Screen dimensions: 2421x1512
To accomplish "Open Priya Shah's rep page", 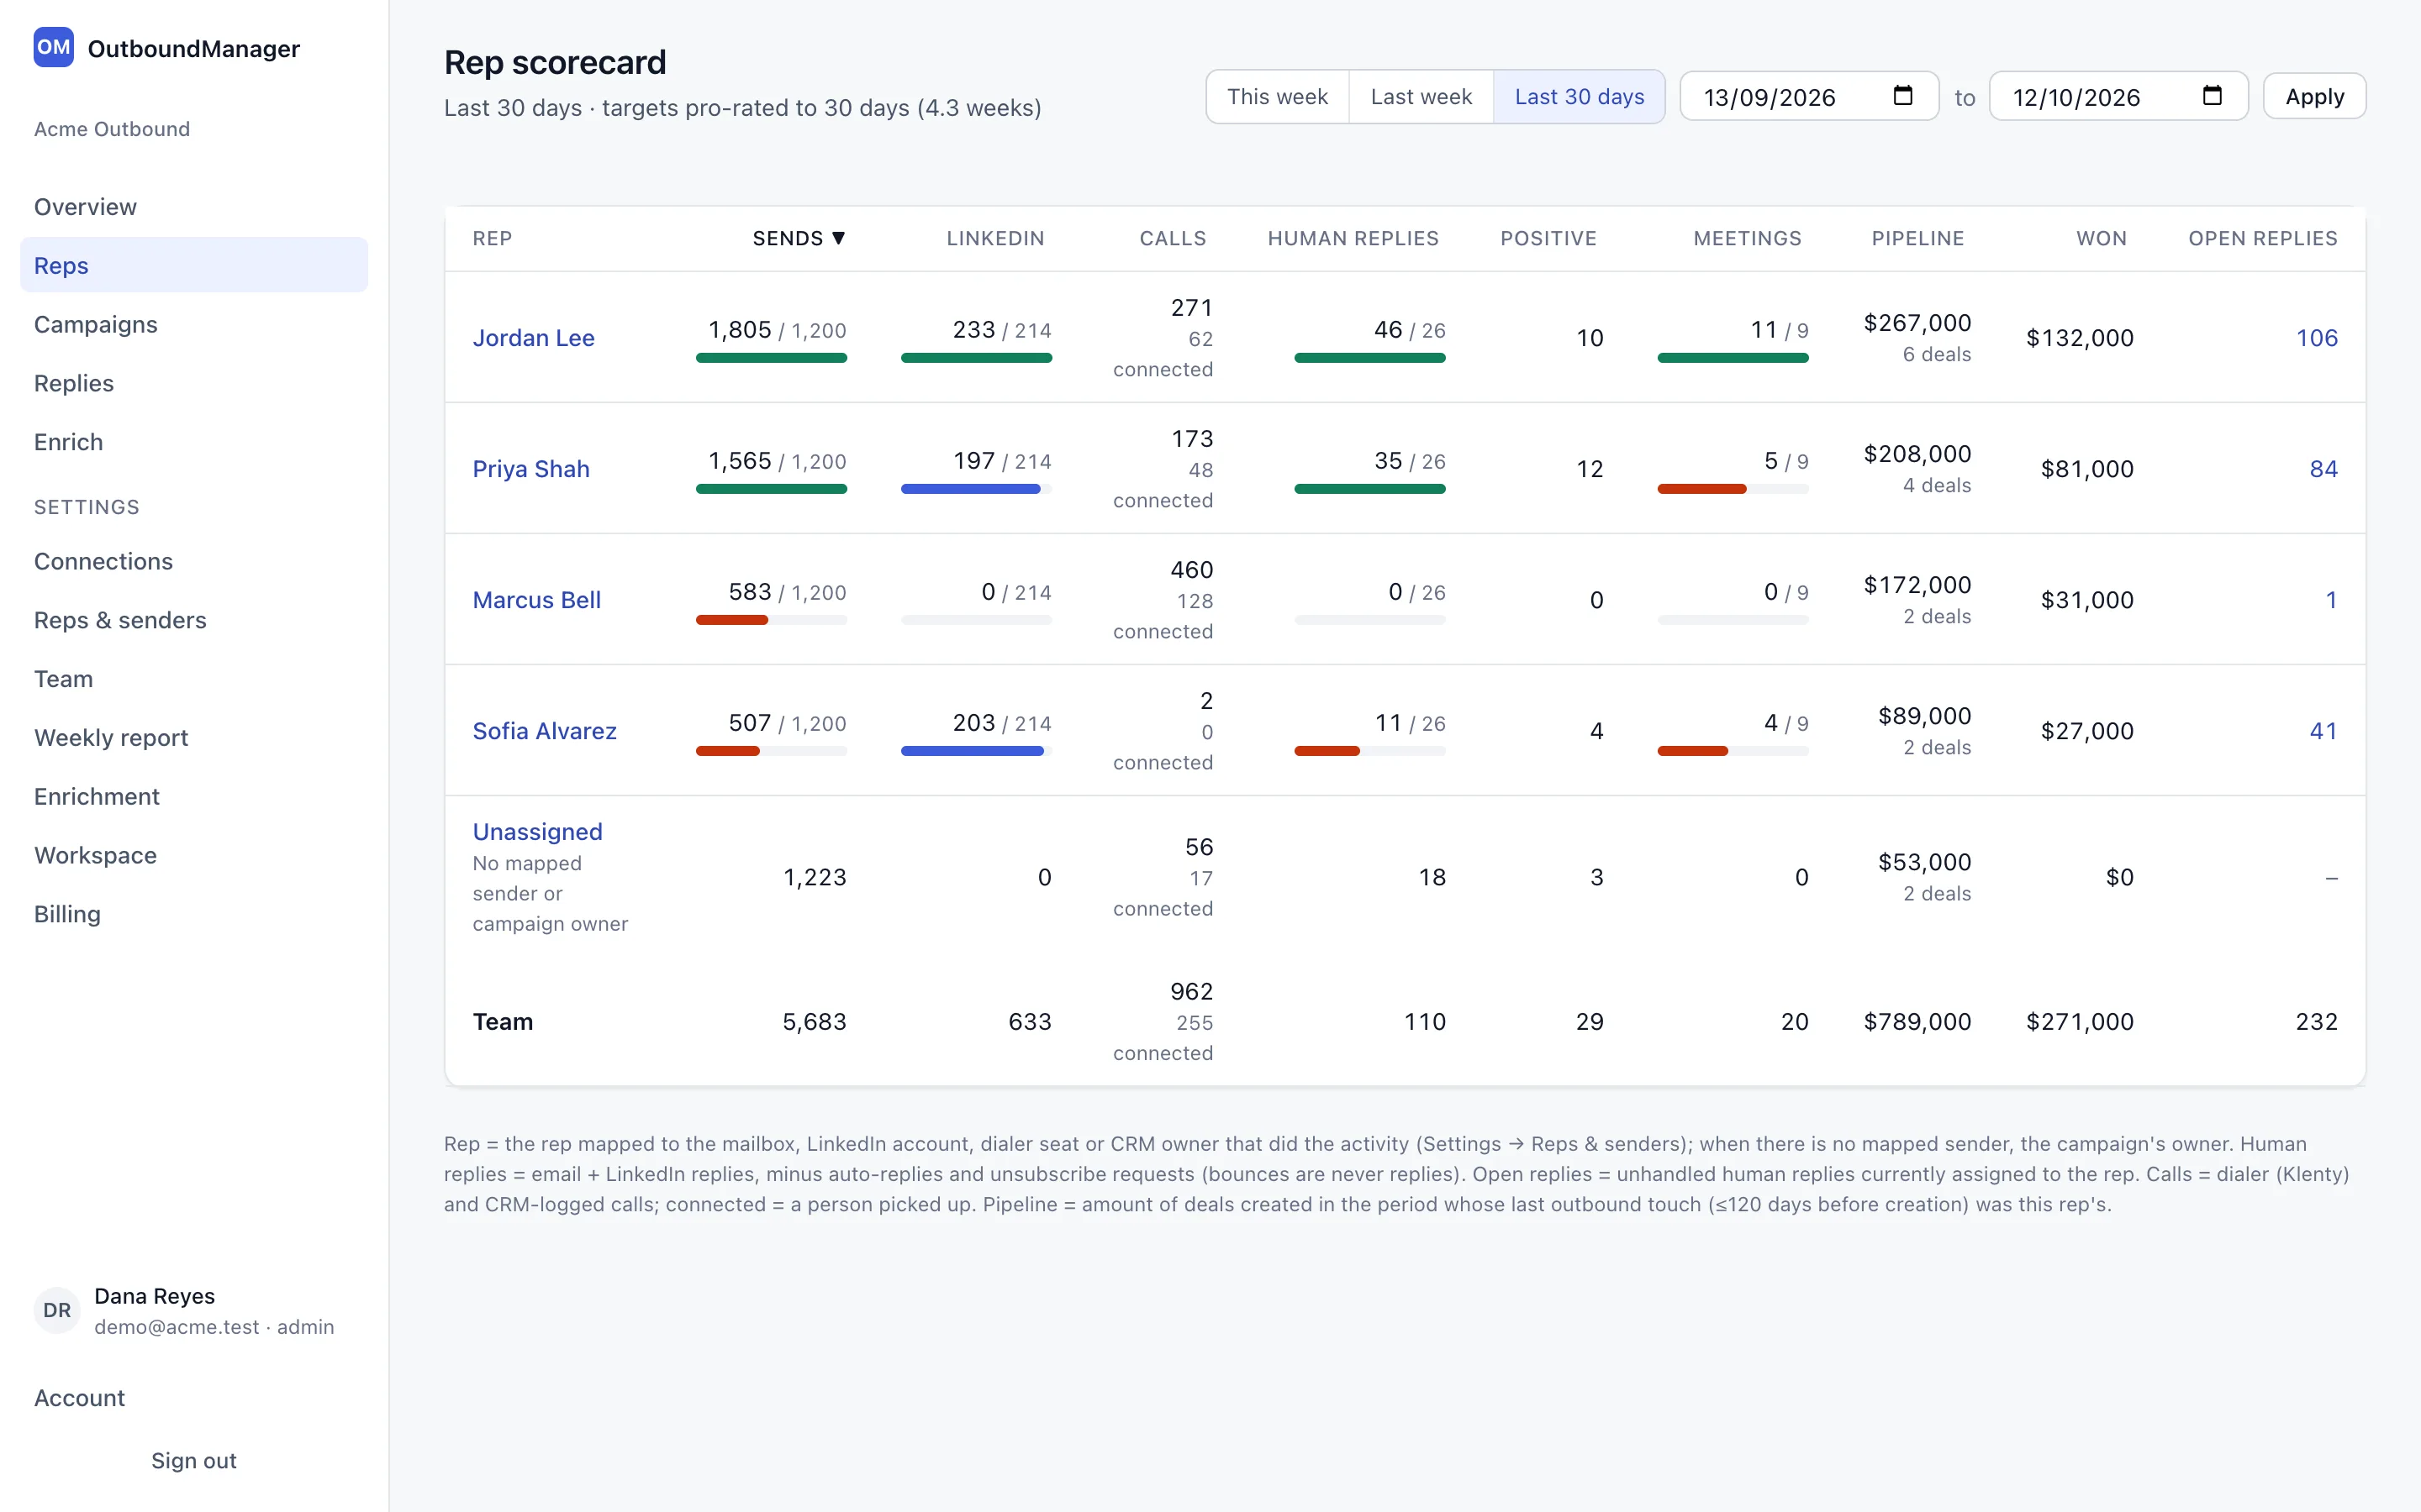I will 531,469.
